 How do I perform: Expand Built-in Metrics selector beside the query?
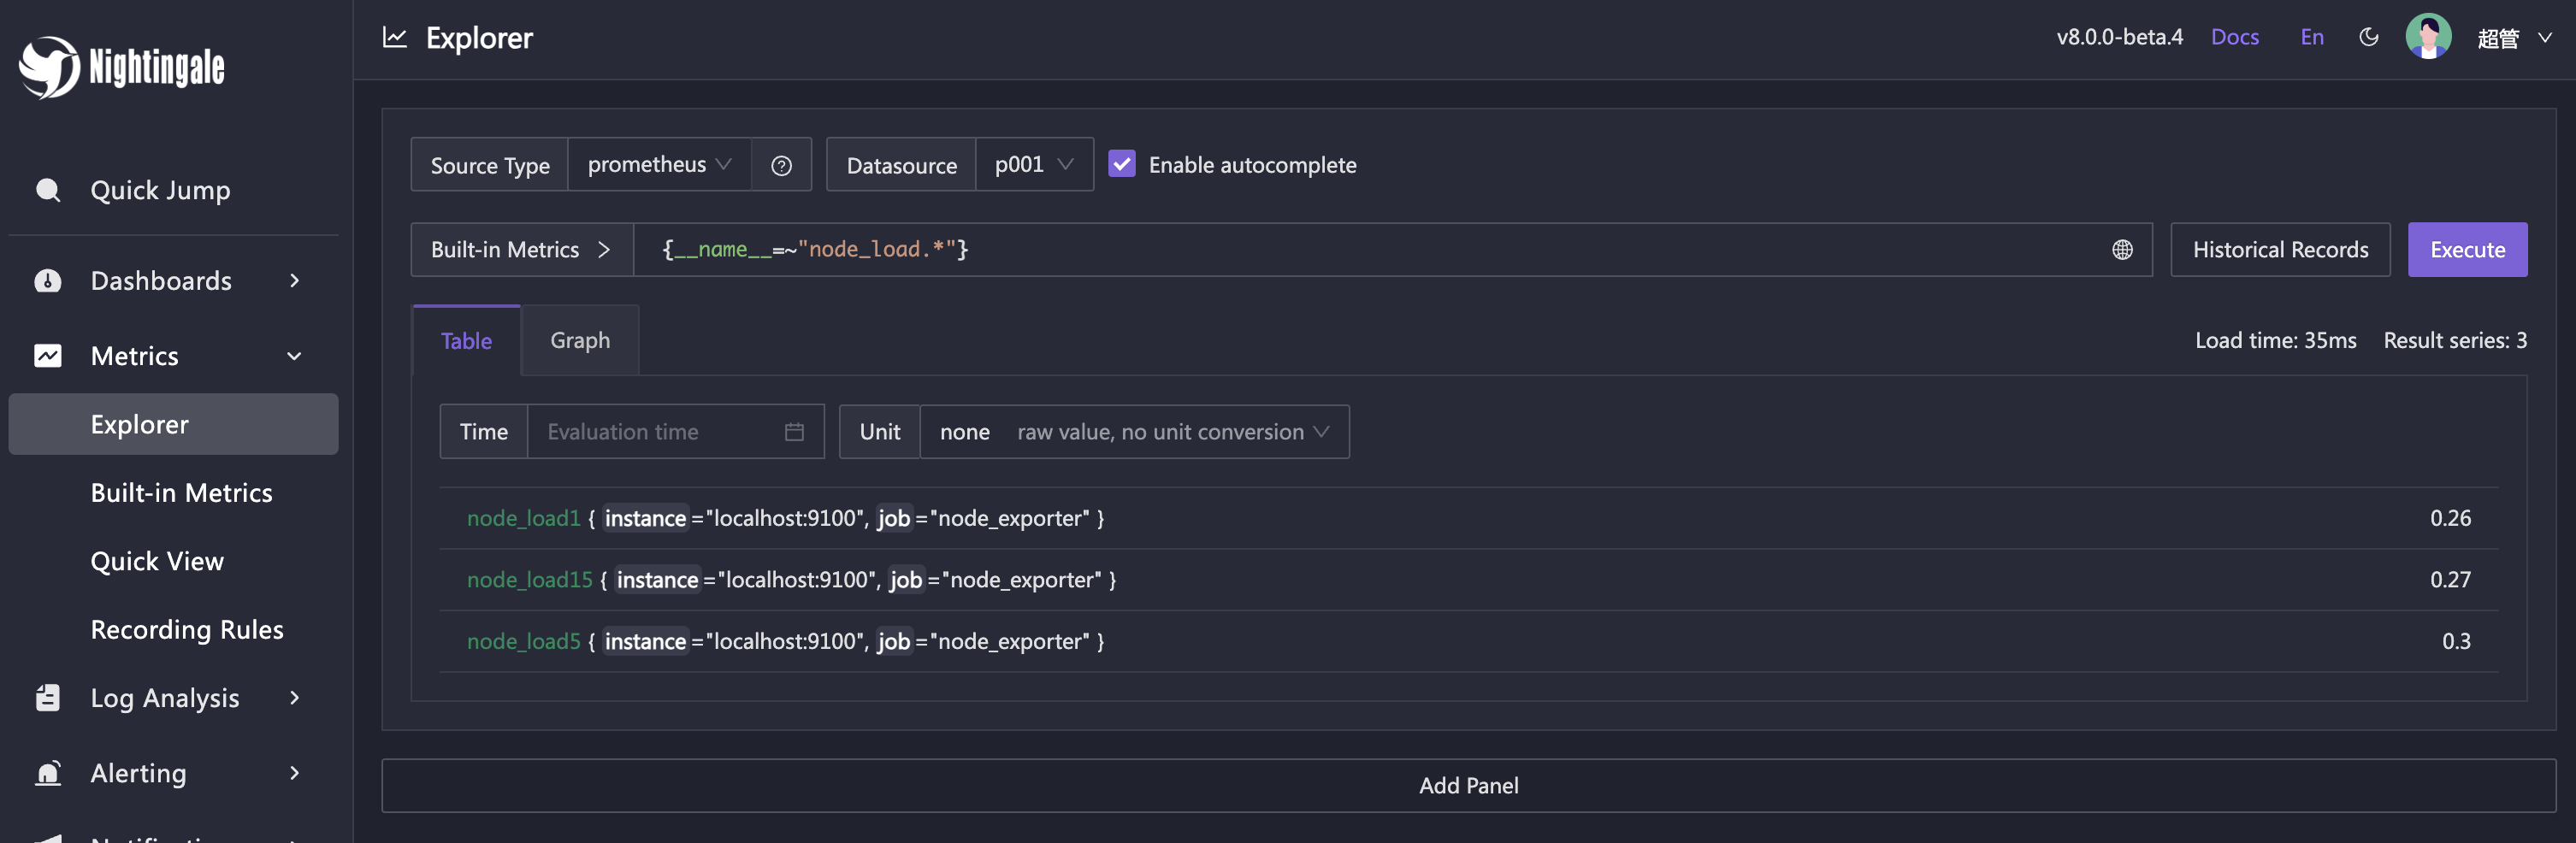pyautogui.click(x=521, y=250)
